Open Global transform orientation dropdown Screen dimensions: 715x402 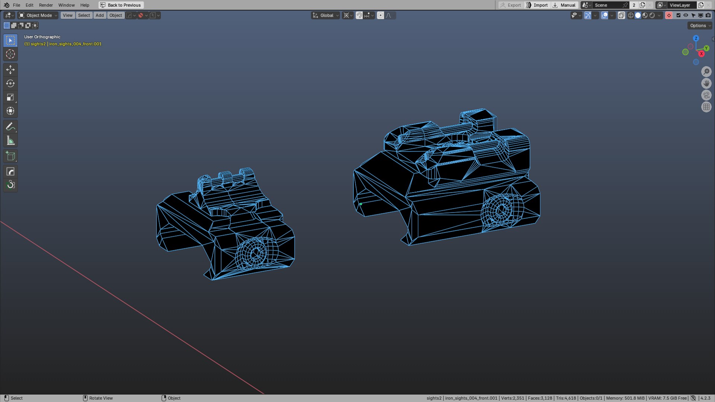pos(326,15)
